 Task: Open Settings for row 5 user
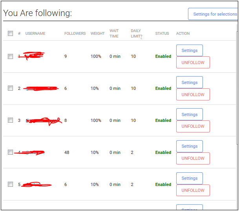[190, 178]
